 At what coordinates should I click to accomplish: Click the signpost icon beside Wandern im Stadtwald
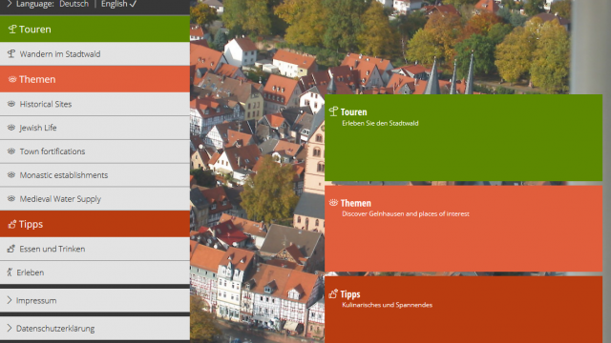(x=11, y=53)
